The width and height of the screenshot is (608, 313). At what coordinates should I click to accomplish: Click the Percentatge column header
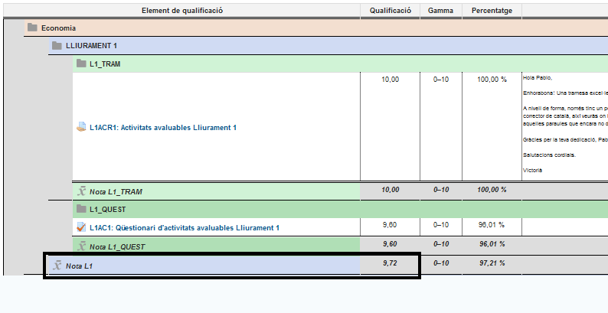(492, 11)
